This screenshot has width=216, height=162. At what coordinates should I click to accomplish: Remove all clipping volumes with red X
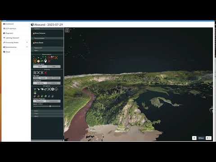tap(45, 73)
